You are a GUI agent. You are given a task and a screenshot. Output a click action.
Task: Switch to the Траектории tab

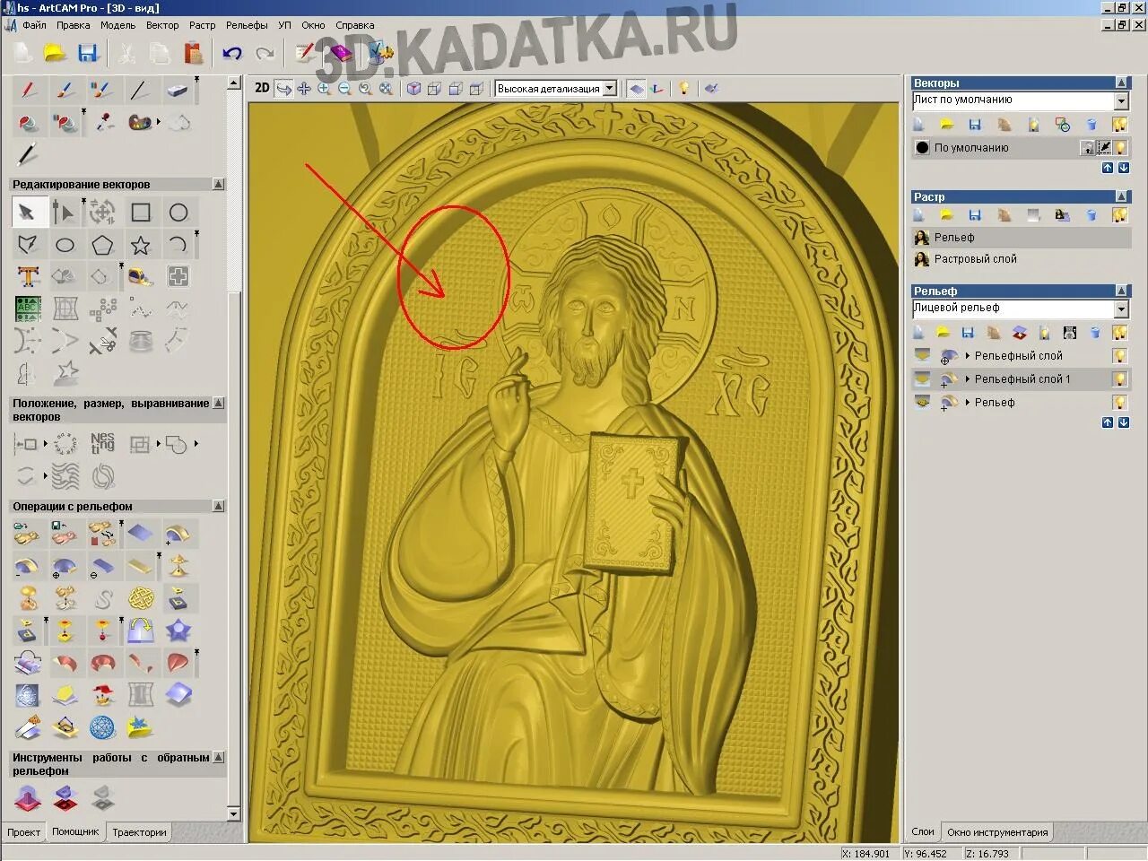coord(139,832)
